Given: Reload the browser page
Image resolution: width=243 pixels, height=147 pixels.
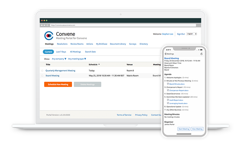Looking at the screenshot, I should 47,25.
